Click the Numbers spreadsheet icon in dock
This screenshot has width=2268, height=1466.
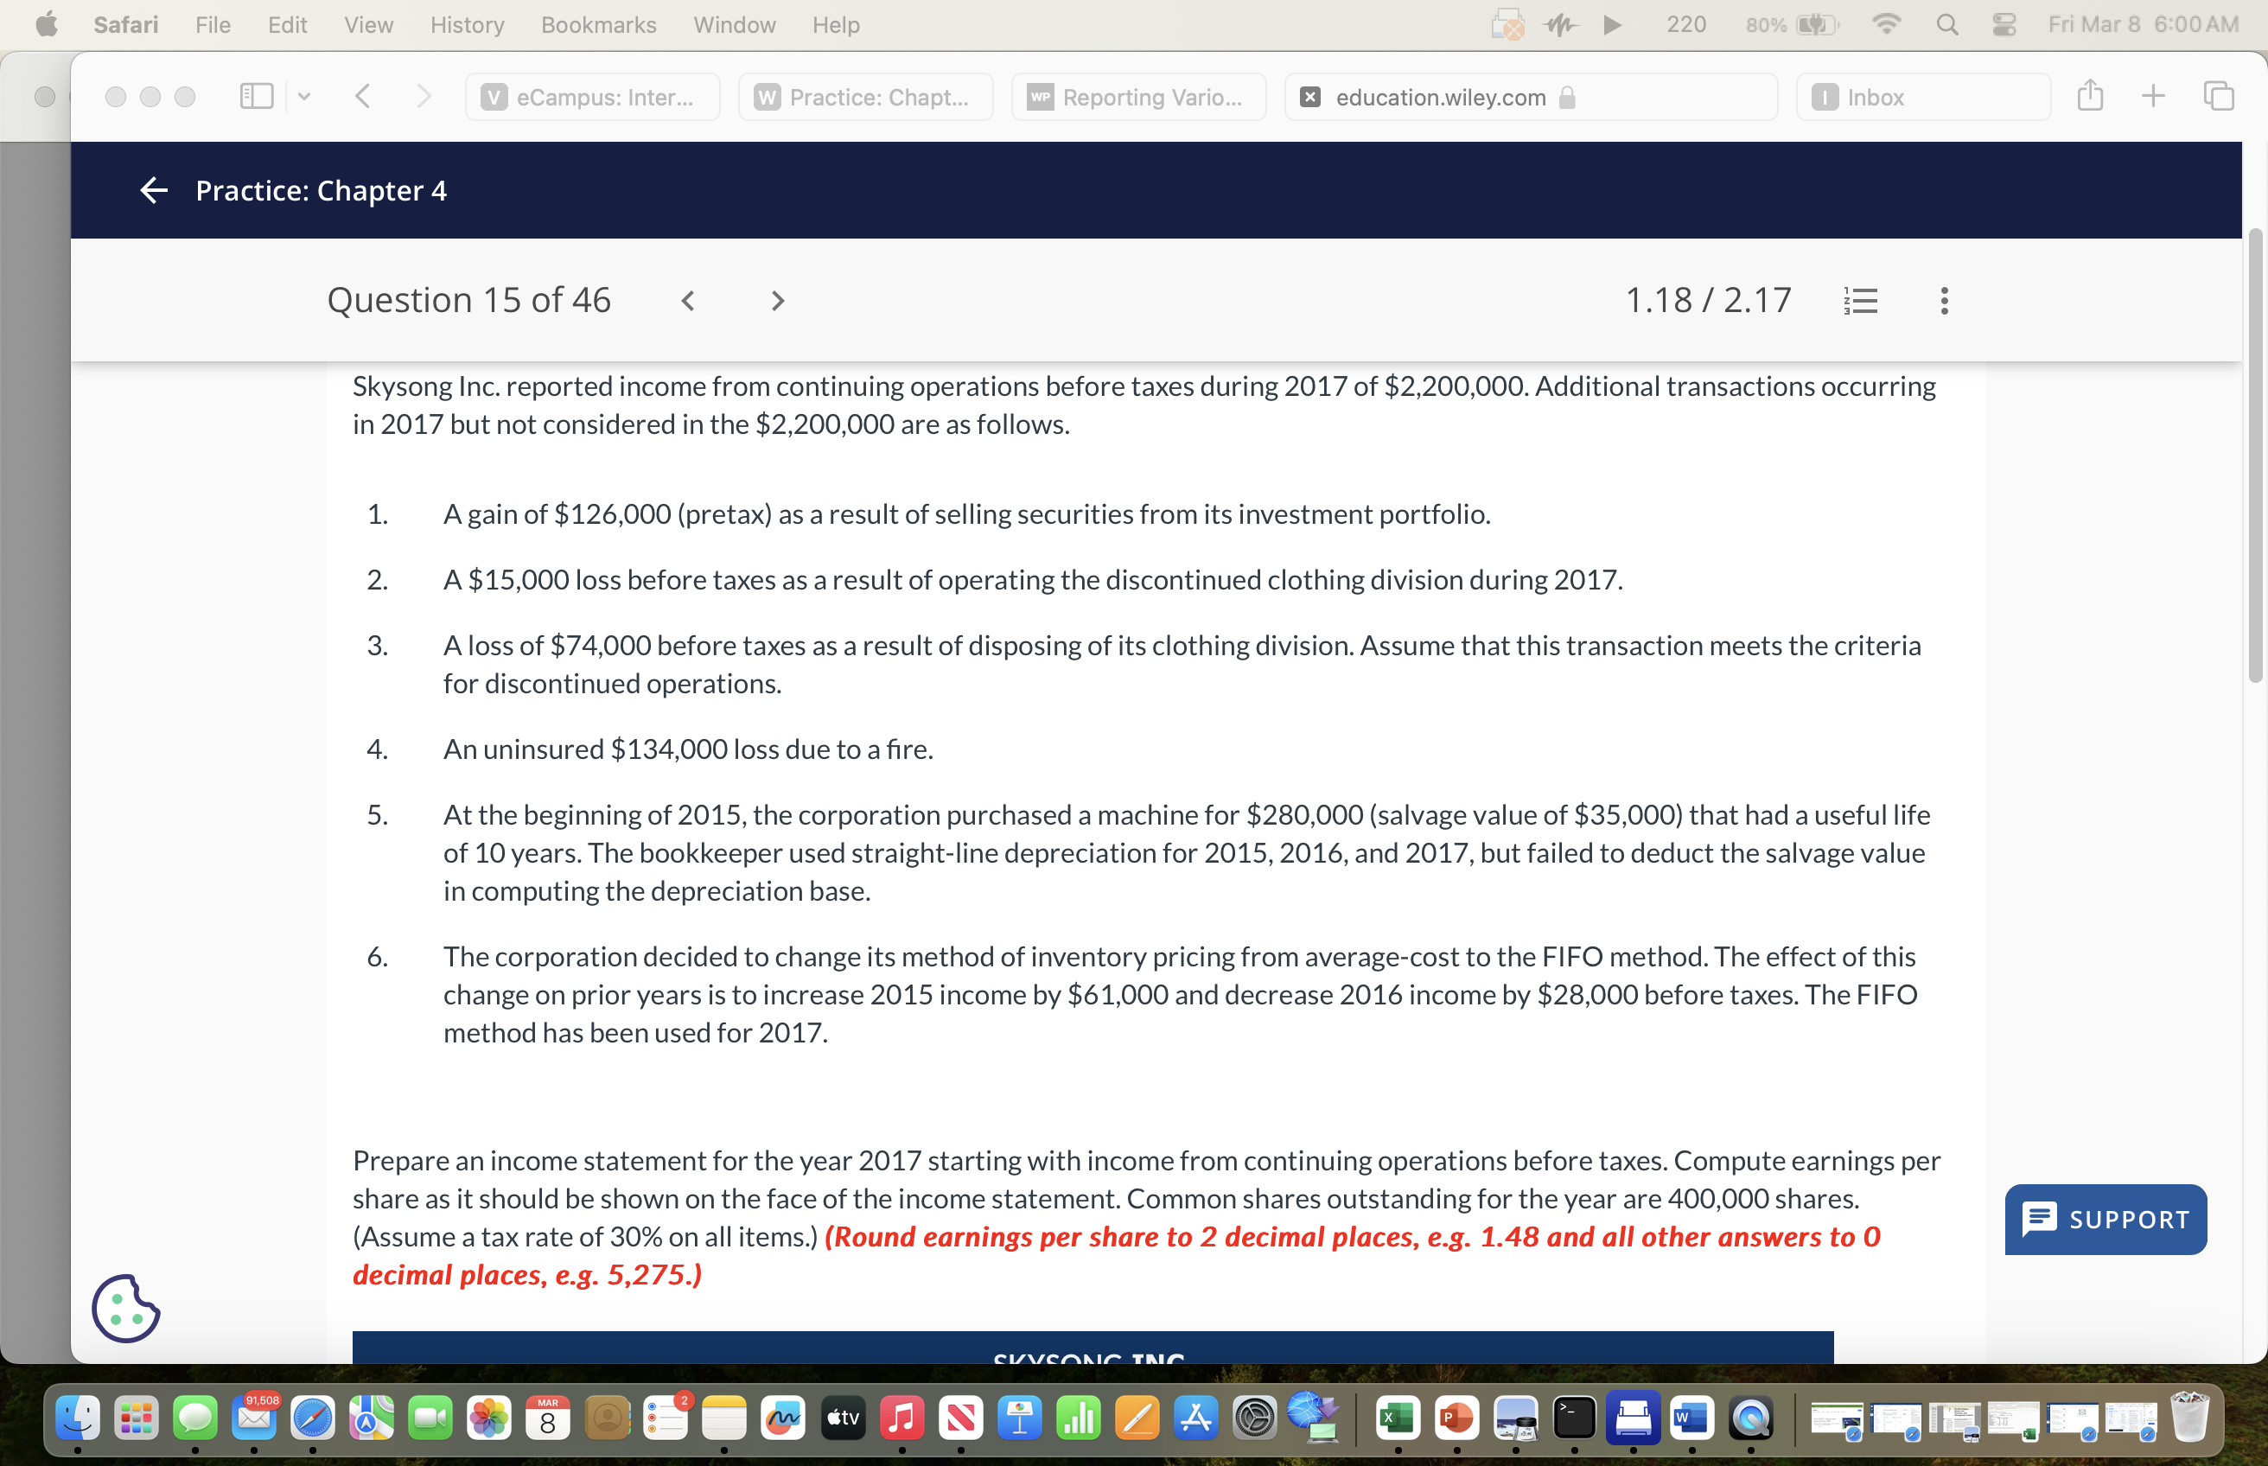point(1073,1421)
